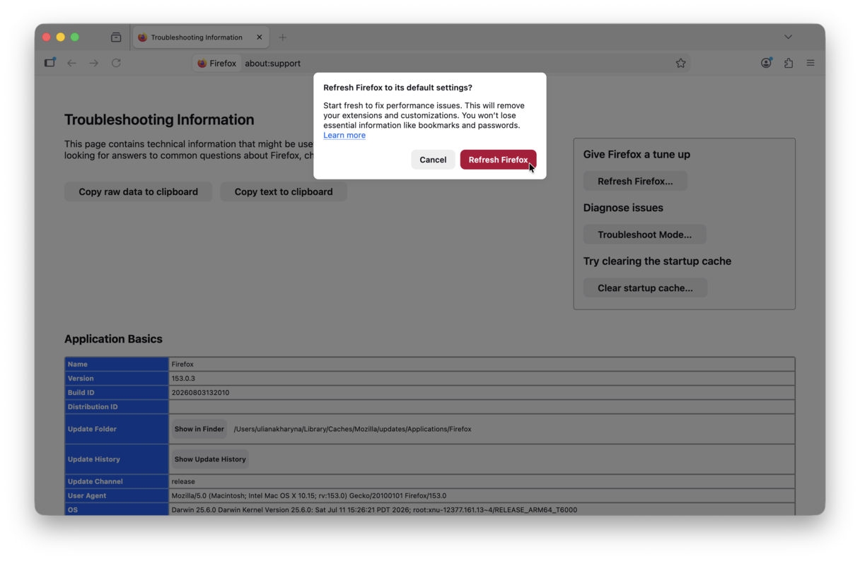
Task: Click the Troubleshoot Mode… button
Action: [644, 235]
